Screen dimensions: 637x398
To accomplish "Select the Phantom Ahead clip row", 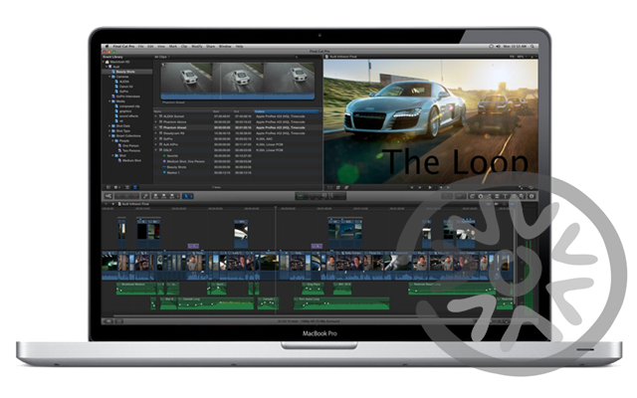I will coord(236,127).
